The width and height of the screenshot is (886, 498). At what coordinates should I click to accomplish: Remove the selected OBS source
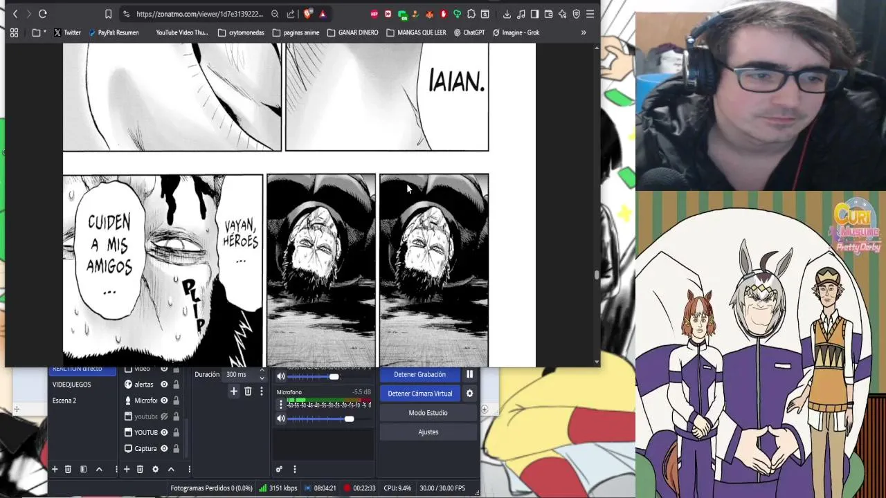coord(140,469)
